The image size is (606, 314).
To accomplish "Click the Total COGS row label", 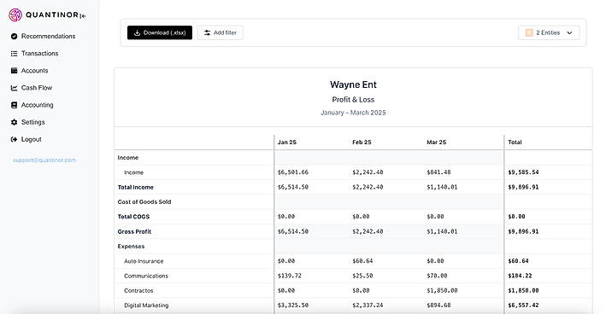I will pyautogui.click(x=133, y=217).
